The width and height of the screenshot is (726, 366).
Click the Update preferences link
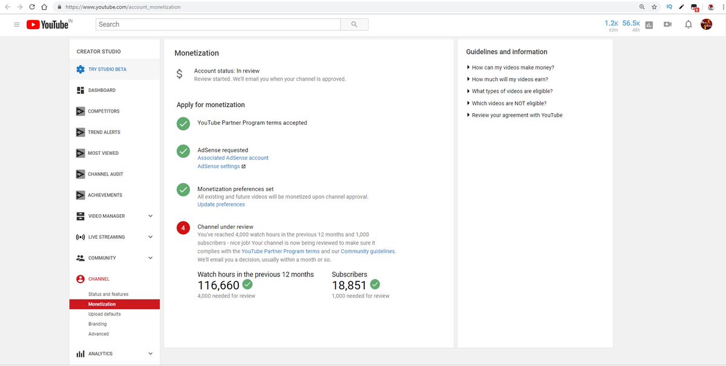click(221, 204)
